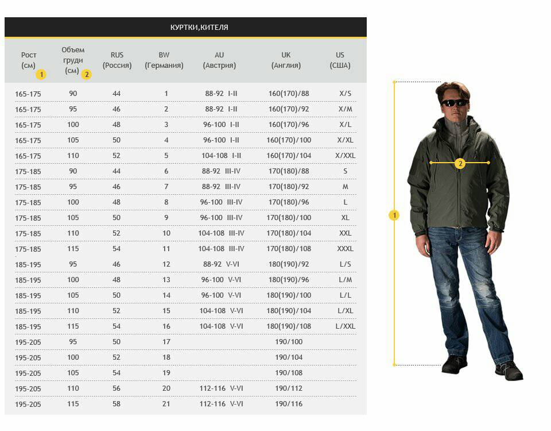Click UK size 180(190)/104
This screenshot has height=431, width=551.
pos(289,311)
